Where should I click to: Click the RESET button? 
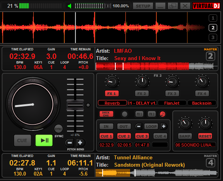[x=205, y=136]
